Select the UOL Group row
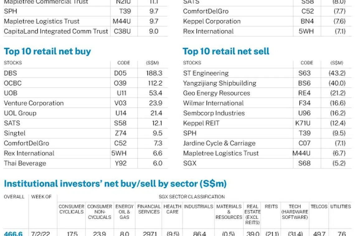This screenshot has width=355, height=236. click(20, 113)
